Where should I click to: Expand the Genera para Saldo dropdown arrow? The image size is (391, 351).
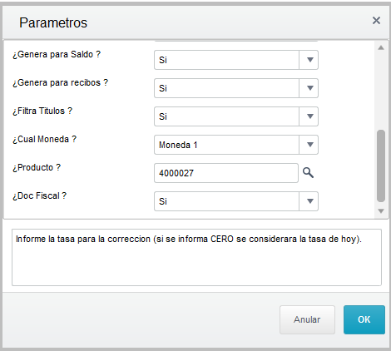309,60
